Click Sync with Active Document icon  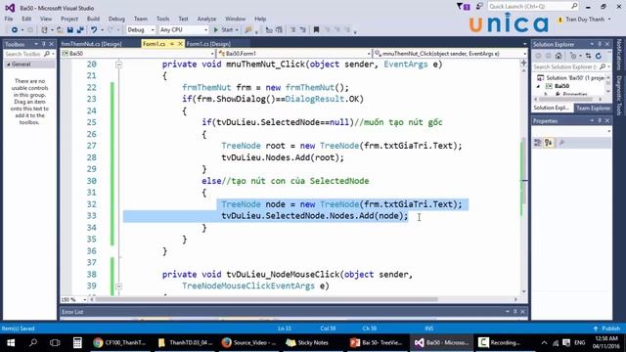coord(588,56)
